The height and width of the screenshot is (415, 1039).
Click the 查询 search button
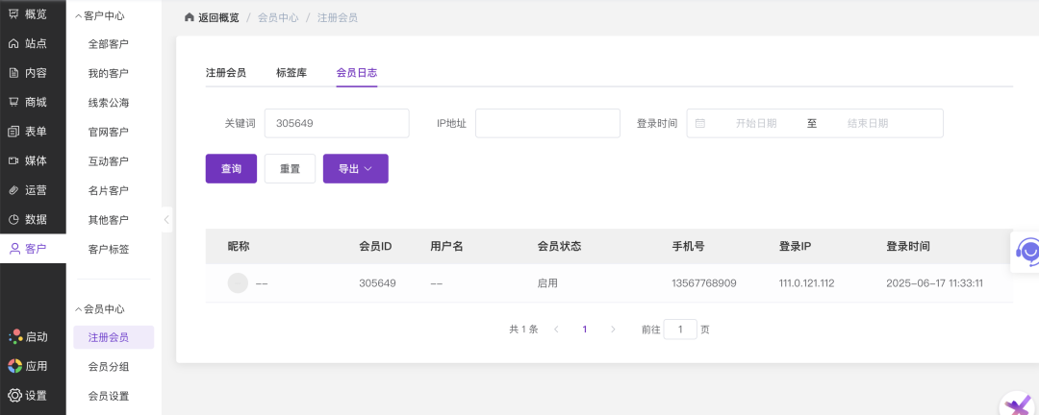[231, 168]
